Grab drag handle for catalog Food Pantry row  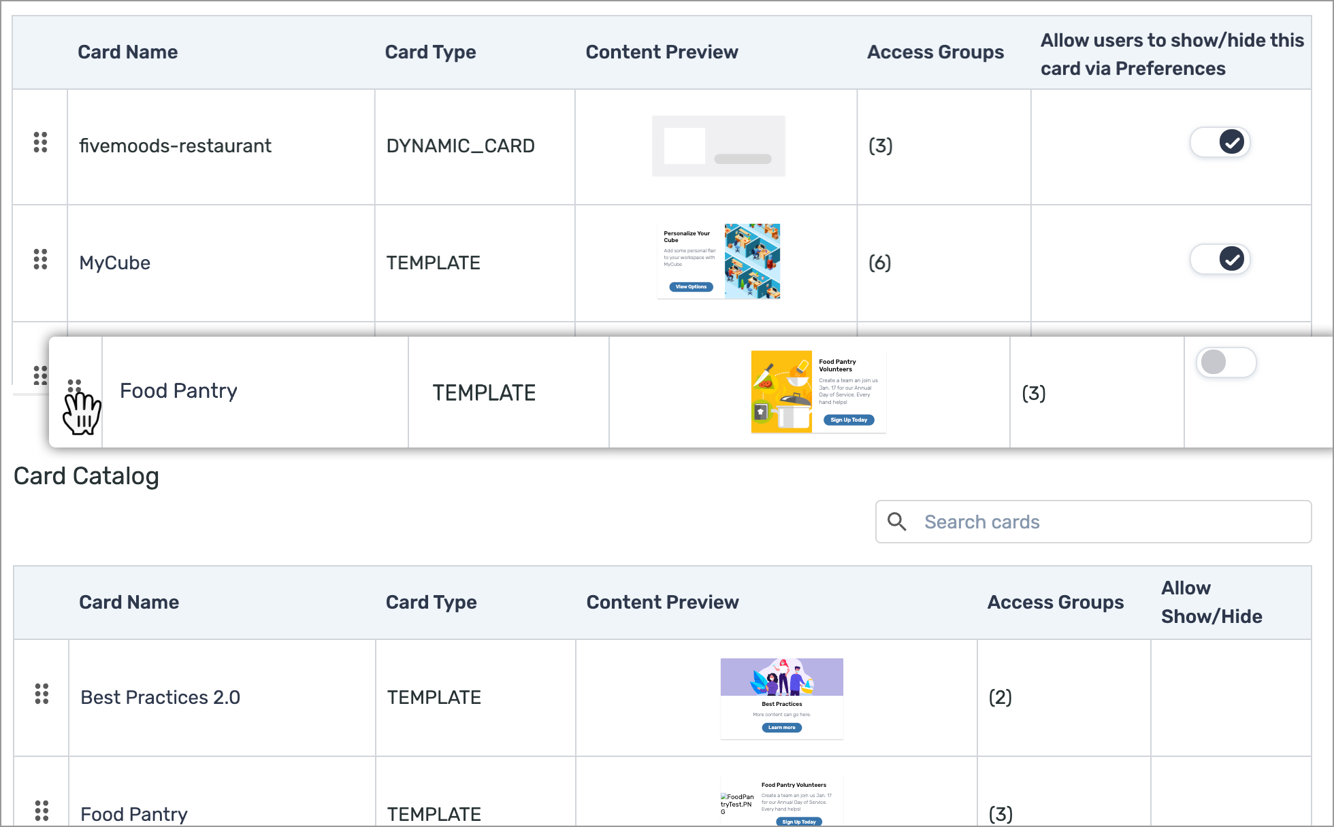pyautogui.click(x=42, y=811)
